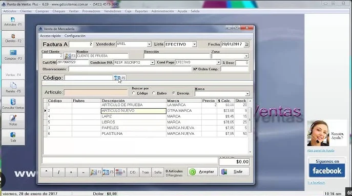The image size is (352, 196).
Task: Select the Código search radio button
Action: click(134, 93)
